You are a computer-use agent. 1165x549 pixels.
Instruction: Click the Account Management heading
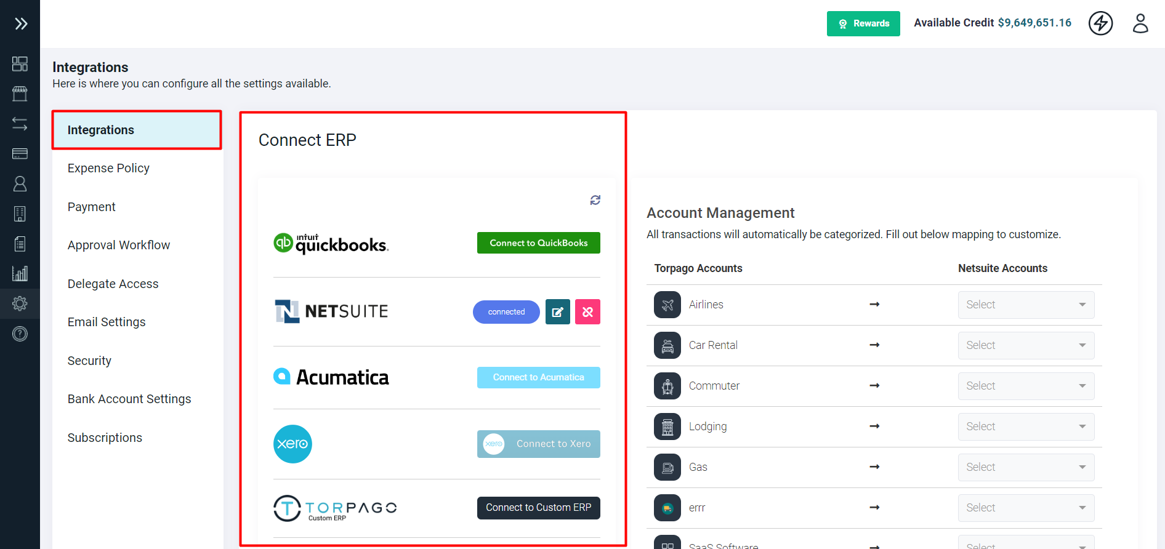(720, 213)
